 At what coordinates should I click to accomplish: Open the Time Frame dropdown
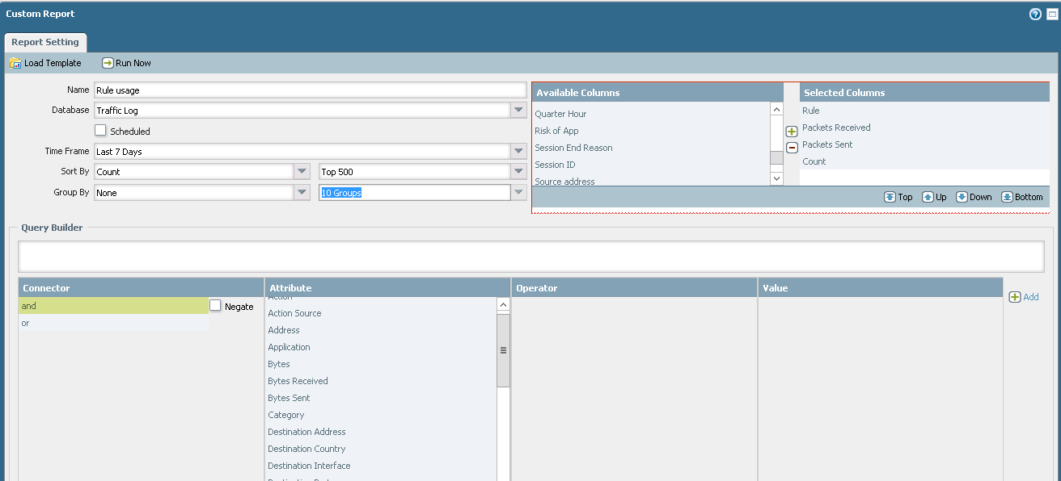[x=518, y=152]
